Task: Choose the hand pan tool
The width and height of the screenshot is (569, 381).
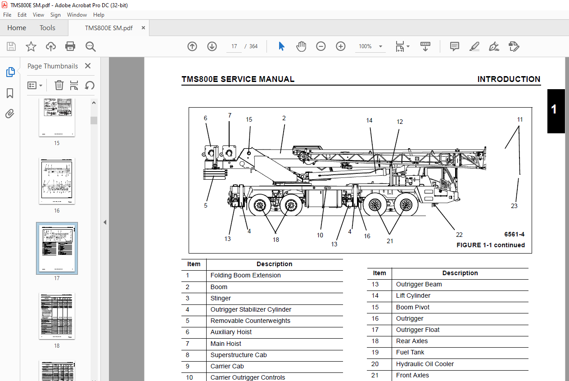Action: [x=301, y=46]
